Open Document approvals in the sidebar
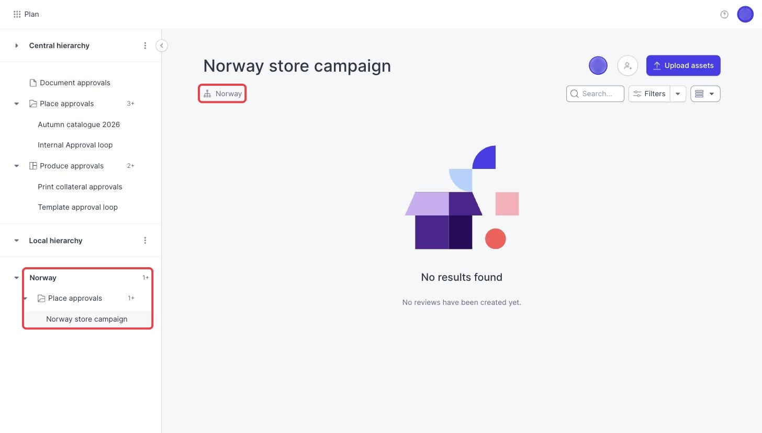The width and height of the screenshot is (762, 433). (75, 83)
